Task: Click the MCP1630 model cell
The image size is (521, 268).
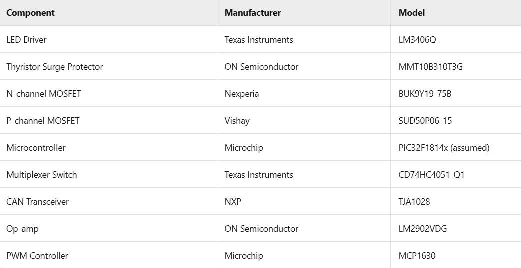Action: point(417,256)
